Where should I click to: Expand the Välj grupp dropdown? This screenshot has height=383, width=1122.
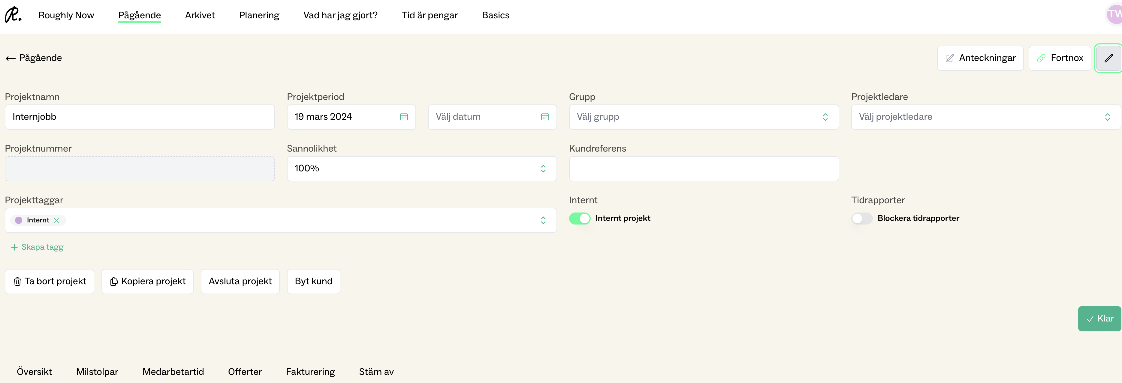coord(704,117)
